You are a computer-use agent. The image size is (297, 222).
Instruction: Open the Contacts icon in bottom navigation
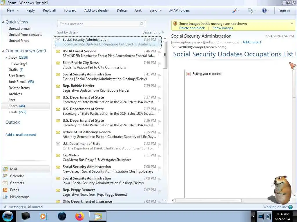click(5, 183)
